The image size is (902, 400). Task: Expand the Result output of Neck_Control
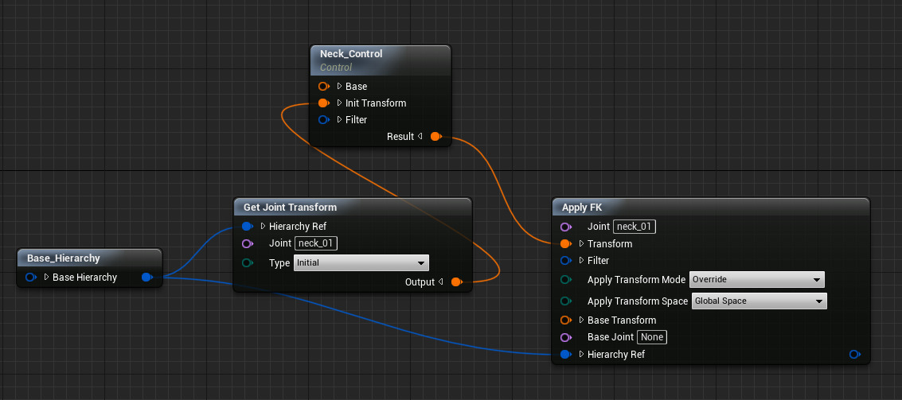420,136
